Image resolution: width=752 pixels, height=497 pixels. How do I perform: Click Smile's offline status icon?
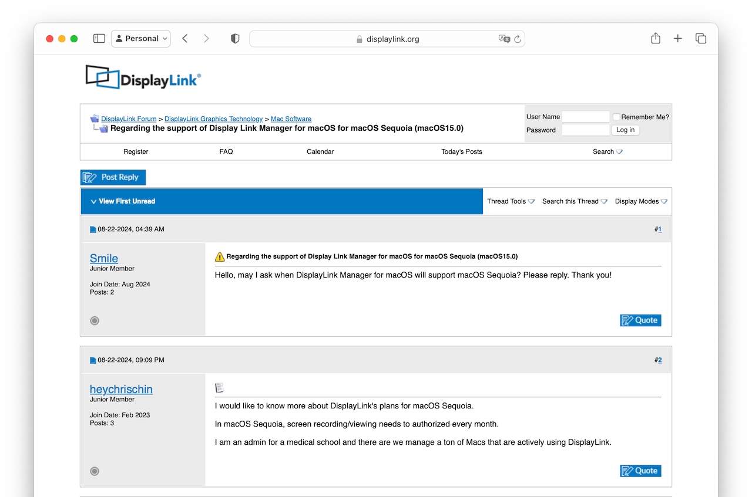point(95,320)
